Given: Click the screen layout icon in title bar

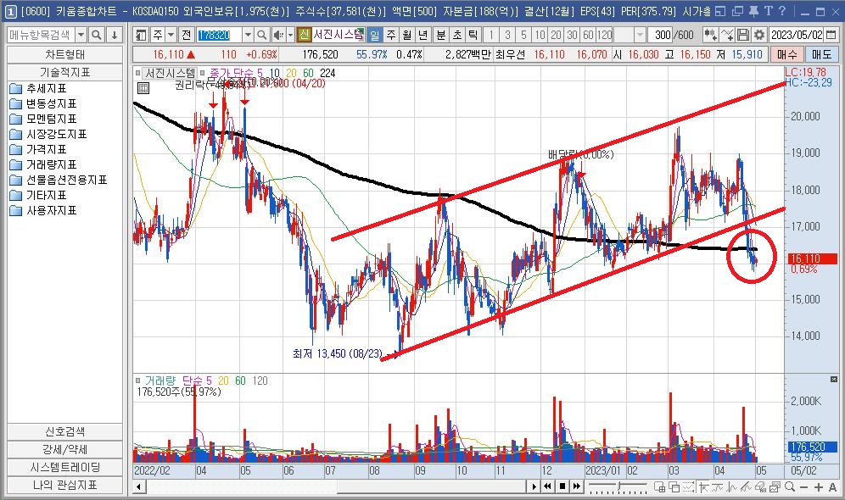Looking at the screenshot, I should click(x=720, y=11).
